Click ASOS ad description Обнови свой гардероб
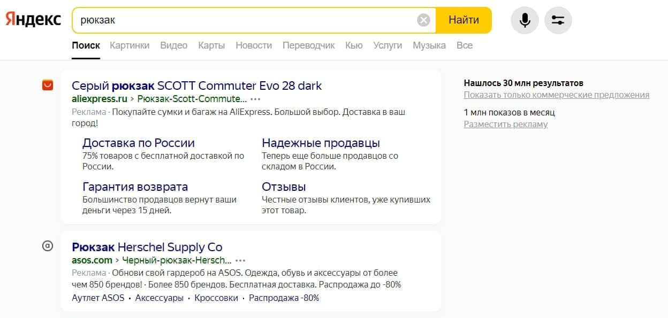 [237, 278]
